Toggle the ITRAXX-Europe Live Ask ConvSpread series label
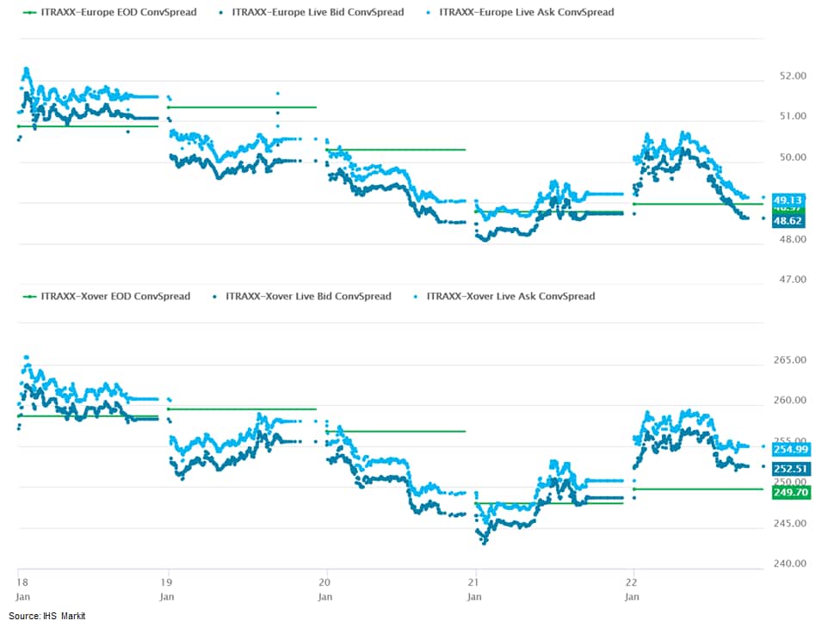Viewport: 822px width, 627px height. (x=527, y=13)
